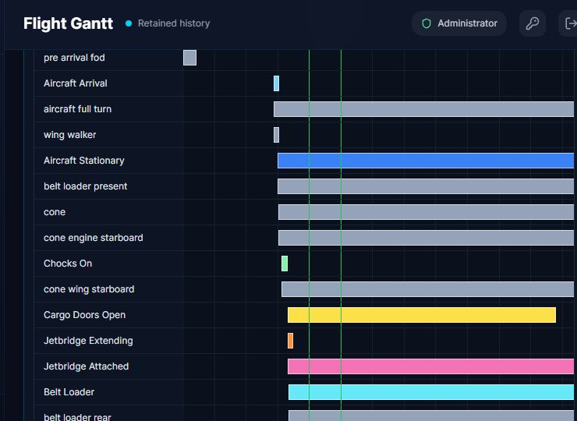The height and width of the screenshot is (421, 577).
Task: Select the aircraft full turn bar
Action: coord(423,109)
